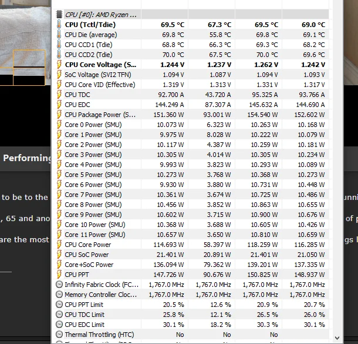Select the Core 1 Power (SMU) label
358x344 pixels.
(x=93, y=135)
